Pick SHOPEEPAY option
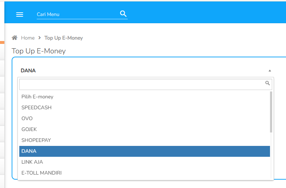 145,140
